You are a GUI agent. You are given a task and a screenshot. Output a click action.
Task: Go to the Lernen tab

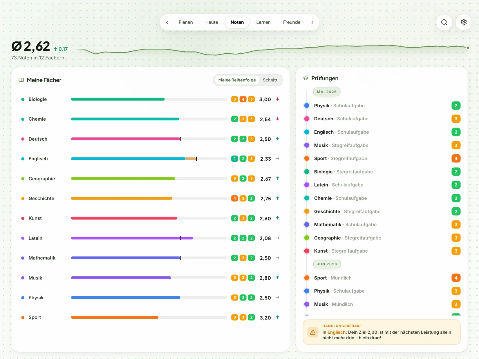(x=263, y=22)
